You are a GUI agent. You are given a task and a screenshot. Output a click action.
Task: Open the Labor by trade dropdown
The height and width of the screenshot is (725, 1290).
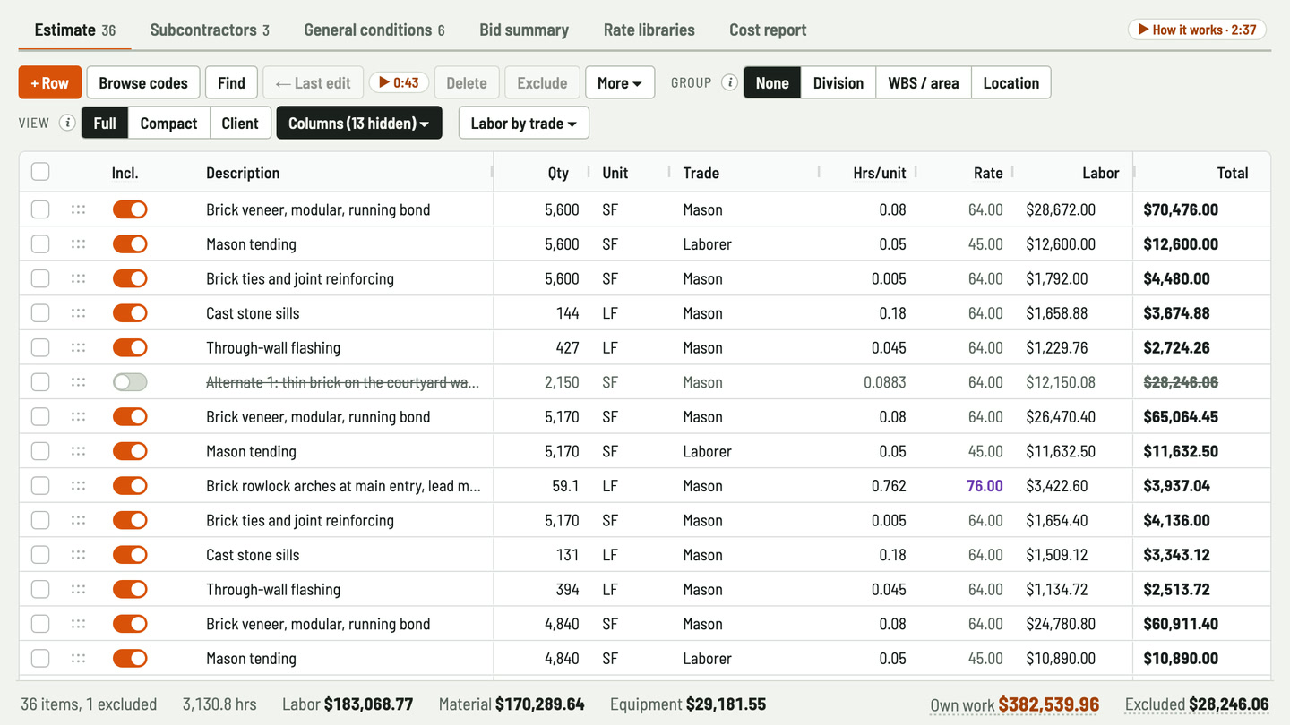524,123
